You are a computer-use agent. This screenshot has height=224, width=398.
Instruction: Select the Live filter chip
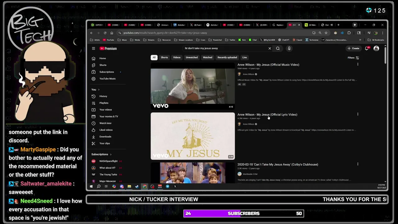pos(244,58)
